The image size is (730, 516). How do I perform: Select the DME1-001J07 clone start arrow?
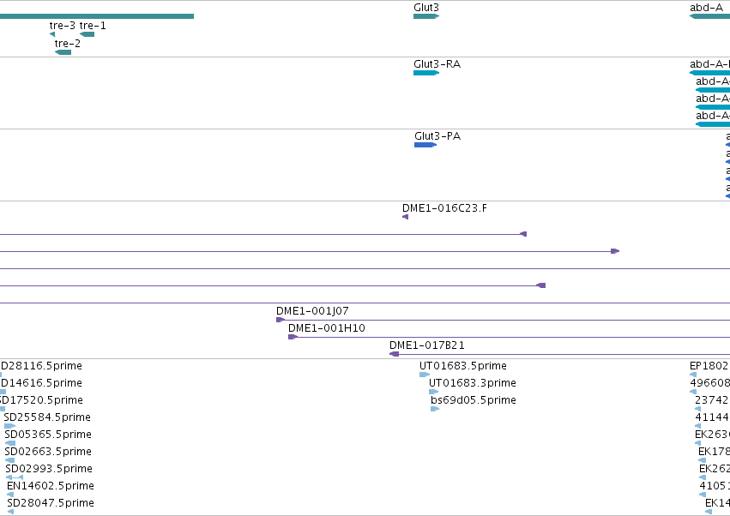click(281, 320)
